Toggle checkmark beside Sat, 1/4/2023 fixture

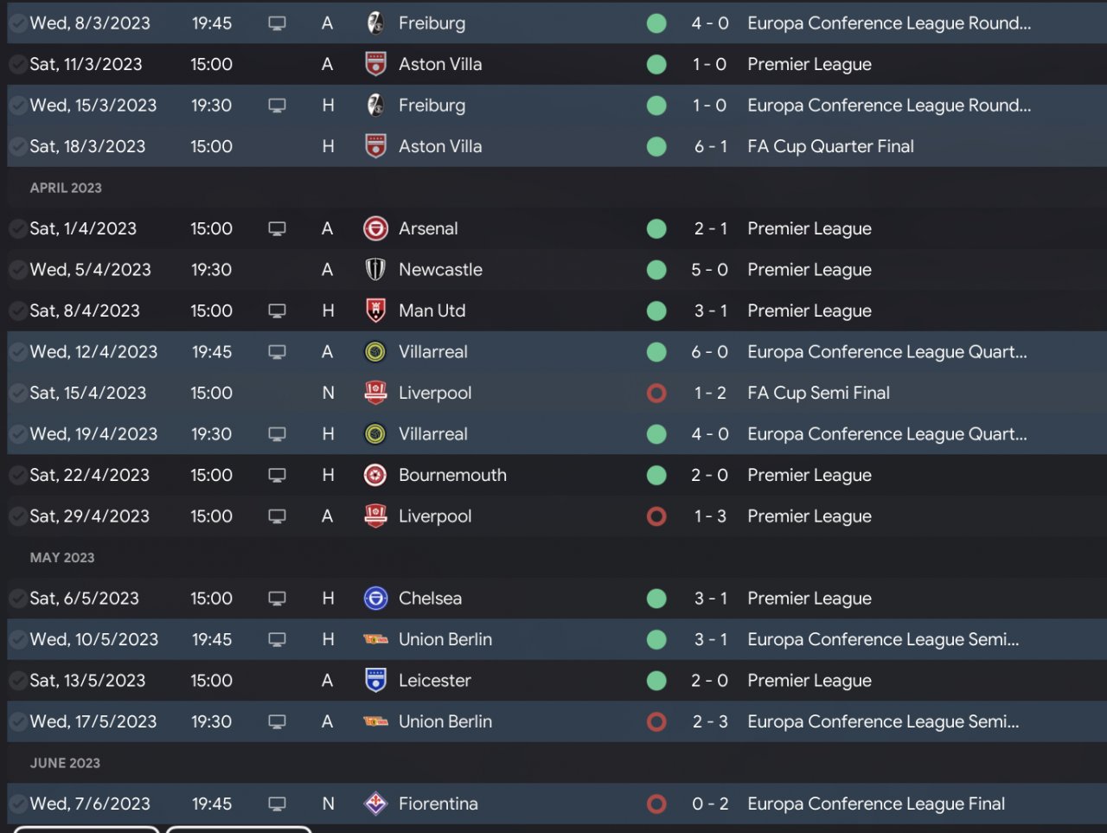coord(17,228)
